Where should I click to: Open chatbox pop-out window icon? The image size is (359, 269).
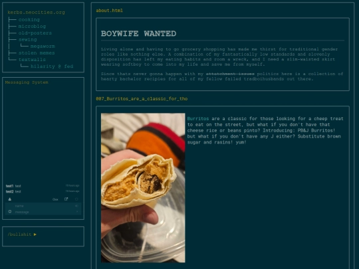point(66,199)
